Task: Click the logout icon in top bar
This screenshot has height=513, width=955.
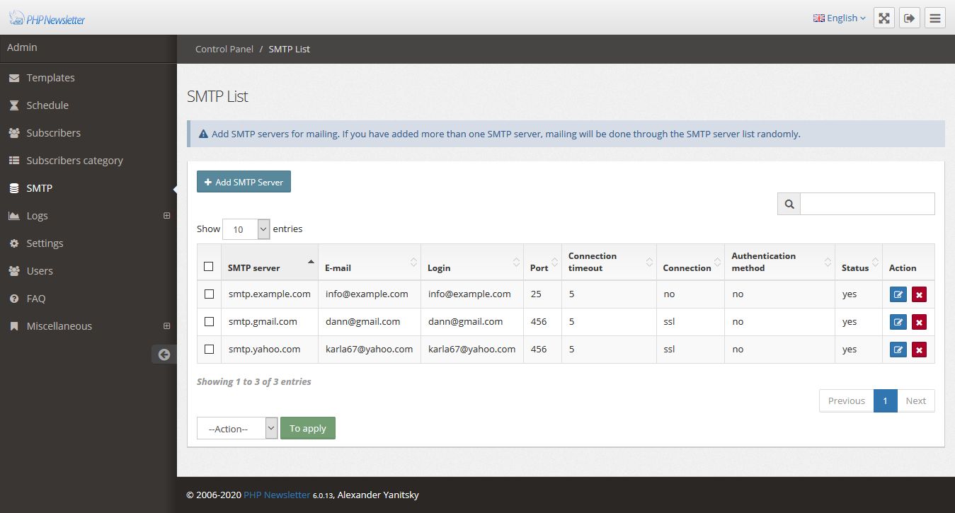Action: tap(910, 18)
